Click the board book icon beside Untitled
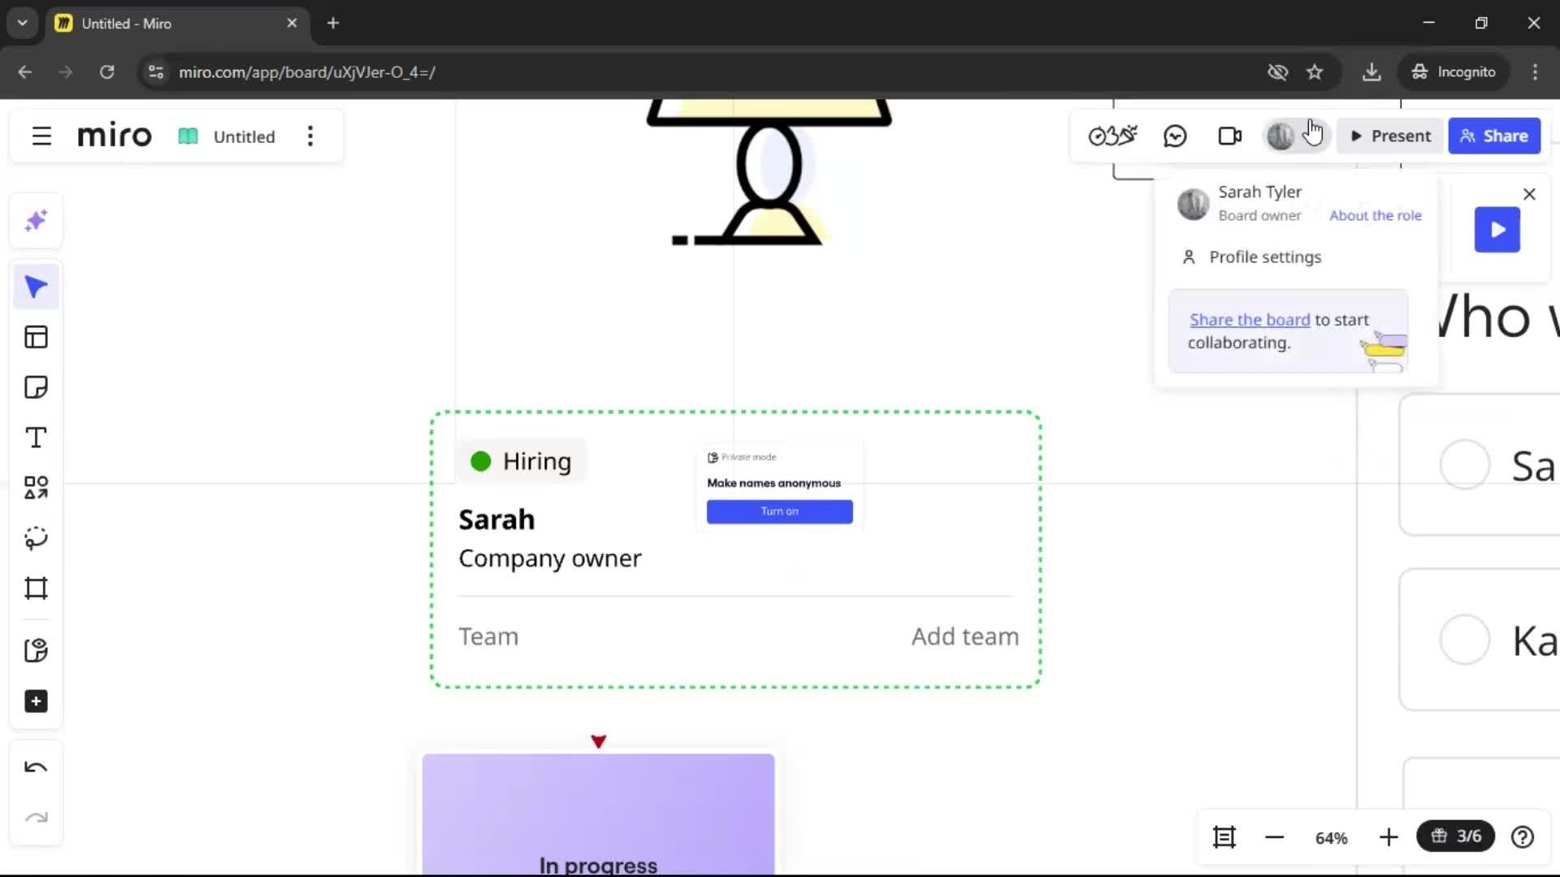 pyautogui.click(x=188, y=136)
